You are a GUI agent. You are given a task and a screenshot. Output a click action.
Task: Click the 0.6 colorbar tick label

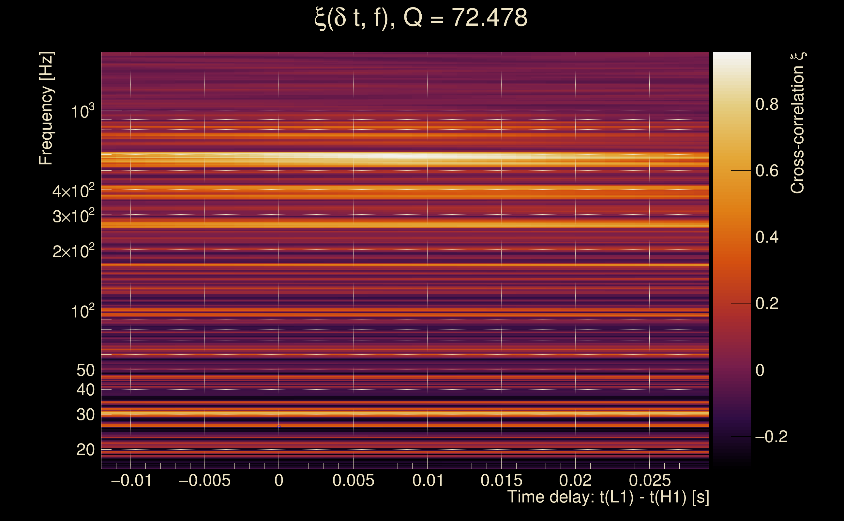(x=767, y=171)
